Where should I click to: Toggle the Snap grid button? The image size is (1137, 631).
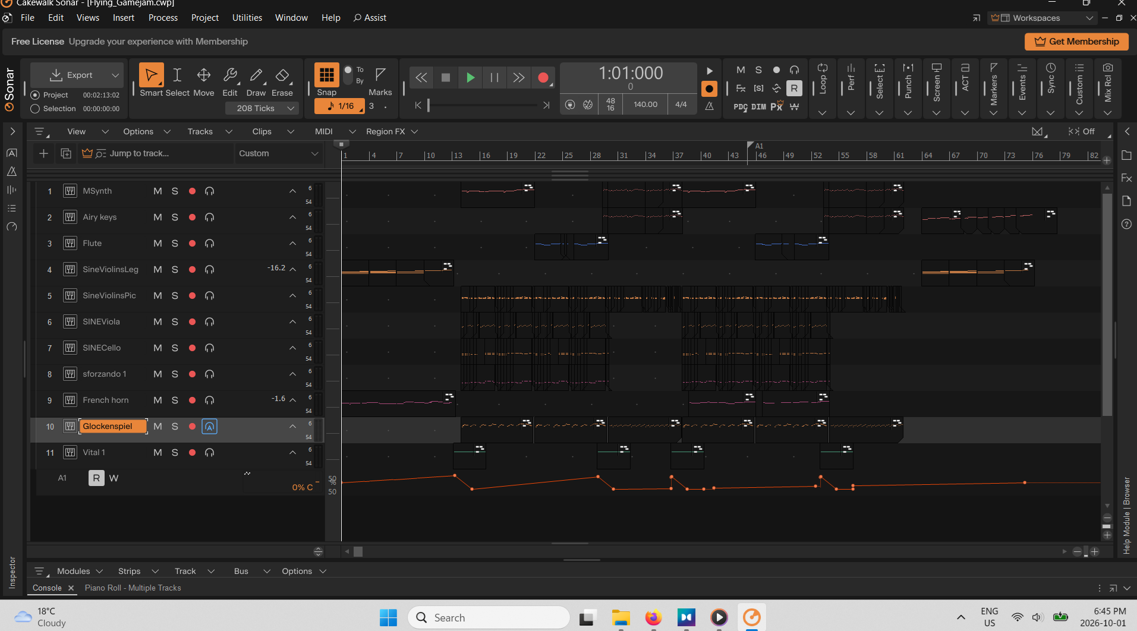point(326,75)
